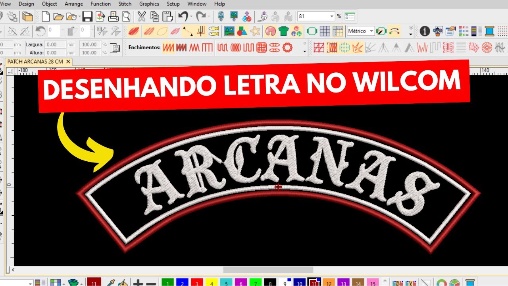Toggle vector shapes display
508x286 pixels.
(242, 31)
